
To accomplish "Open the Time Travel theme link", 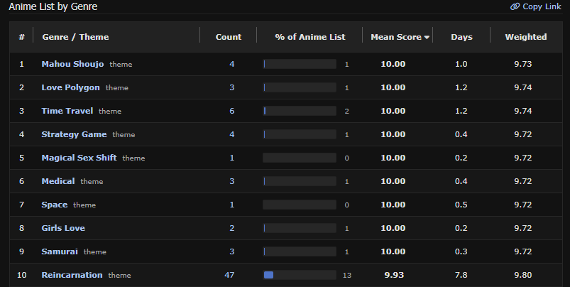I will (67, 111).
